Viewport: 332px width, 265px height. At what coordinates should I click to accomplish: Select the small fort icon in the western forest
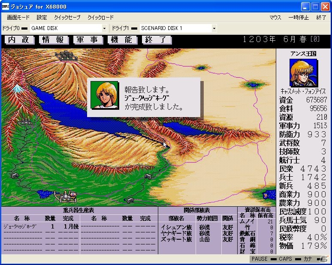26,122
